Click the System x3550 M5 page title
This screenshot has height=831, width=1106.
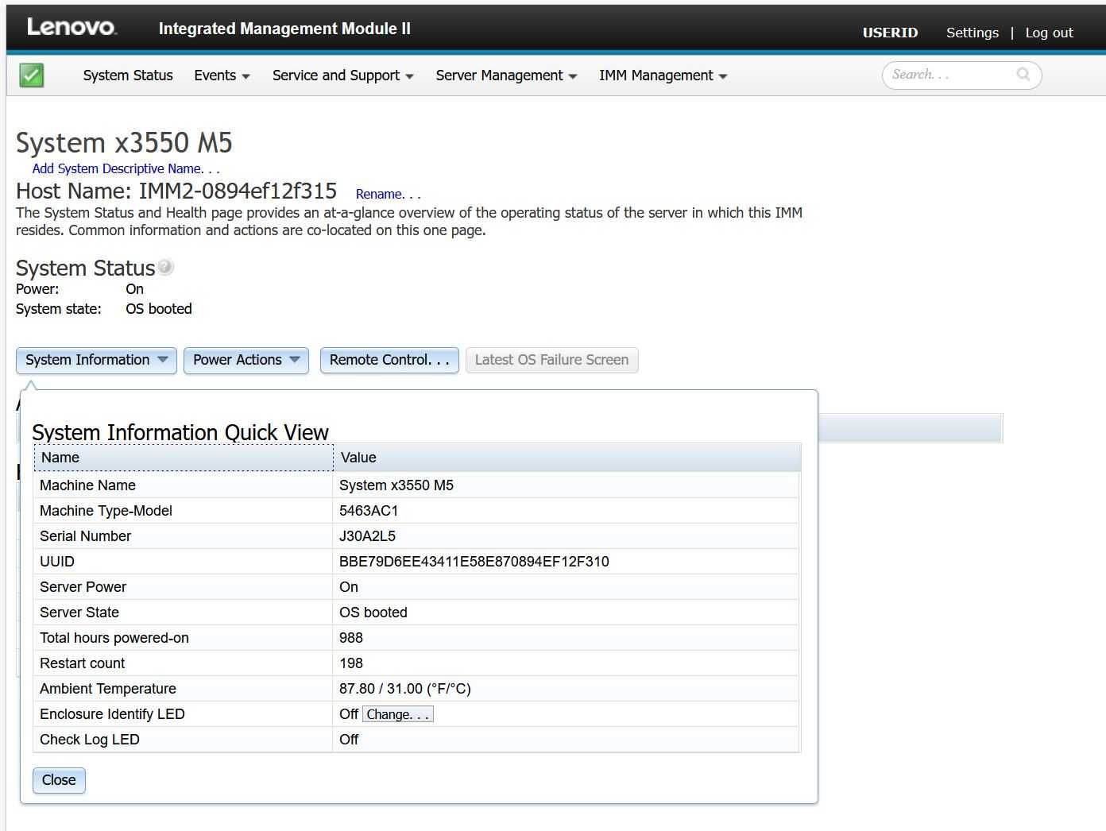(124, 143)
